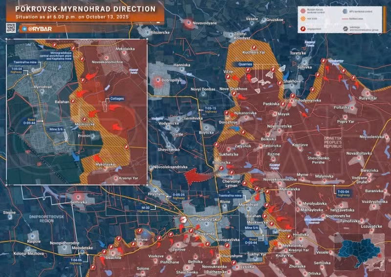Click the Troyanda label south of Pokrovsk
Image resolution: width=391 pixels, height=277 pixels.
coord(206,234)
